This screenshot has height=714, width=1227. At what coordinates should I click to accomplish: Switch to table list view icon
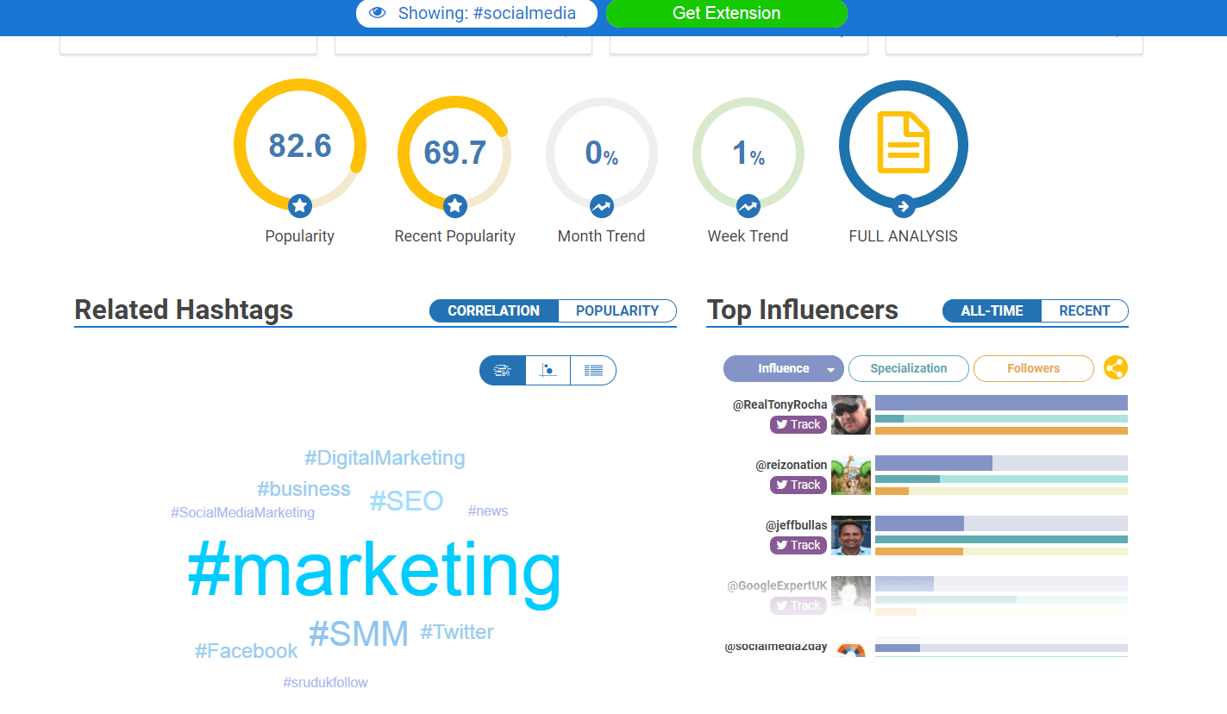[593, 371]
